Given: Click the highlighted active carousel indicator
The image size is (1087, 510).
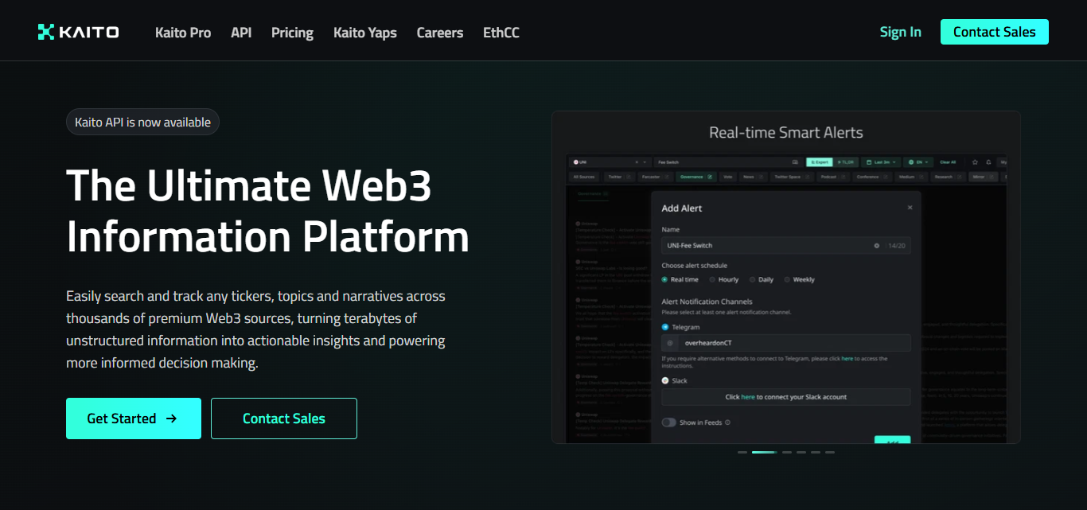Looking at the screenshot, I should point(765,452).
